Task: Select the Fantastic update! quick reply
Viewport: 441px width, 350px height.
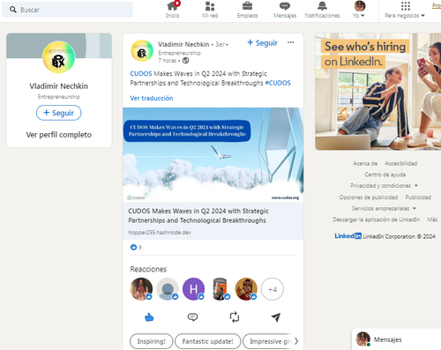Action: click(208, 341)
